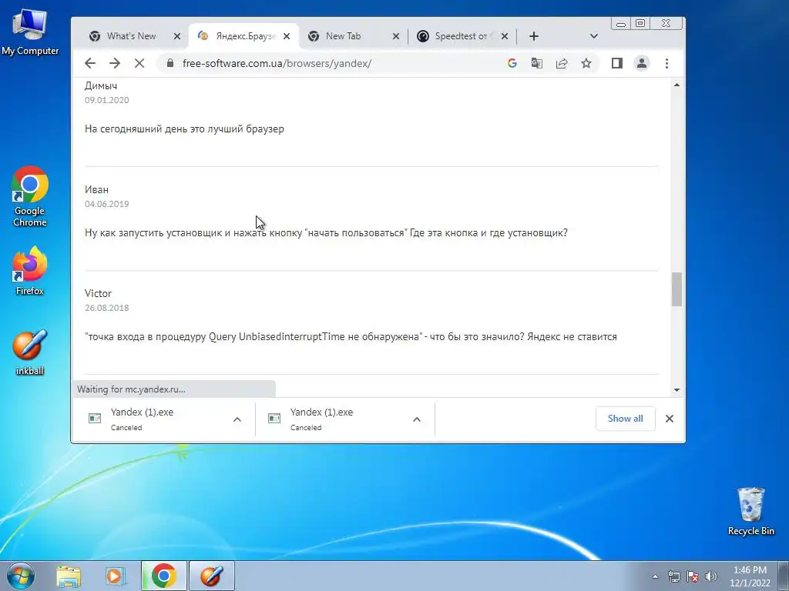The image size is (789, 591).
Task: Click the comment about лучший браузер
Action: (184, 129)
